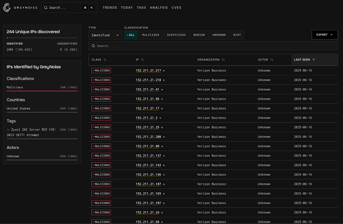Image resolution: width=343 pixels, height=224 pixels.
Task: Open the Identified type dropdown
Action: (105, 35)
